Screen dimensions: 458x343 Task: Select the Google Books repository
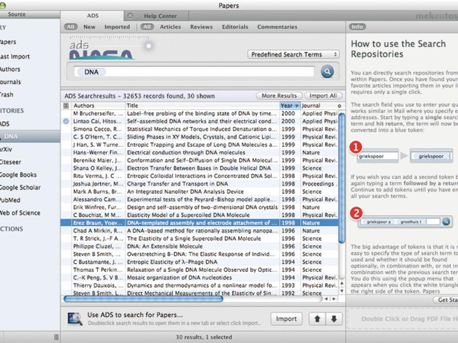click(18, 174)
